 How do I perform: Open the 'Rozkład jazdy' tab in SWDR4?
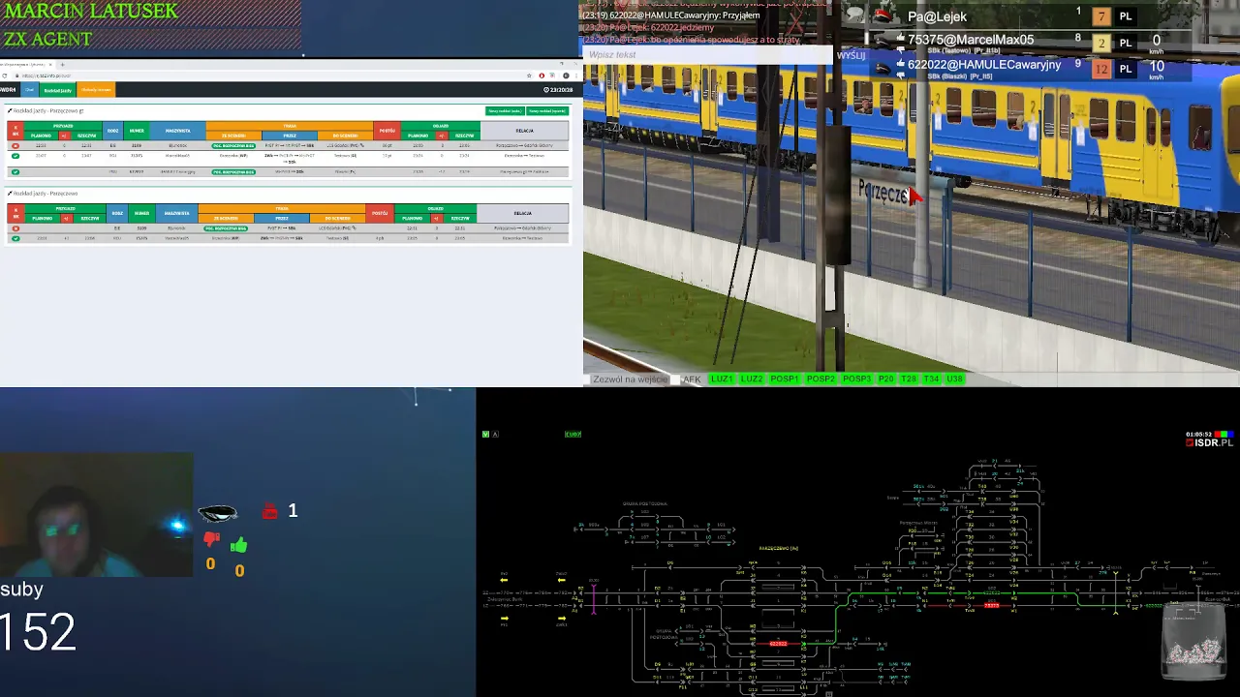click(57, 90)
